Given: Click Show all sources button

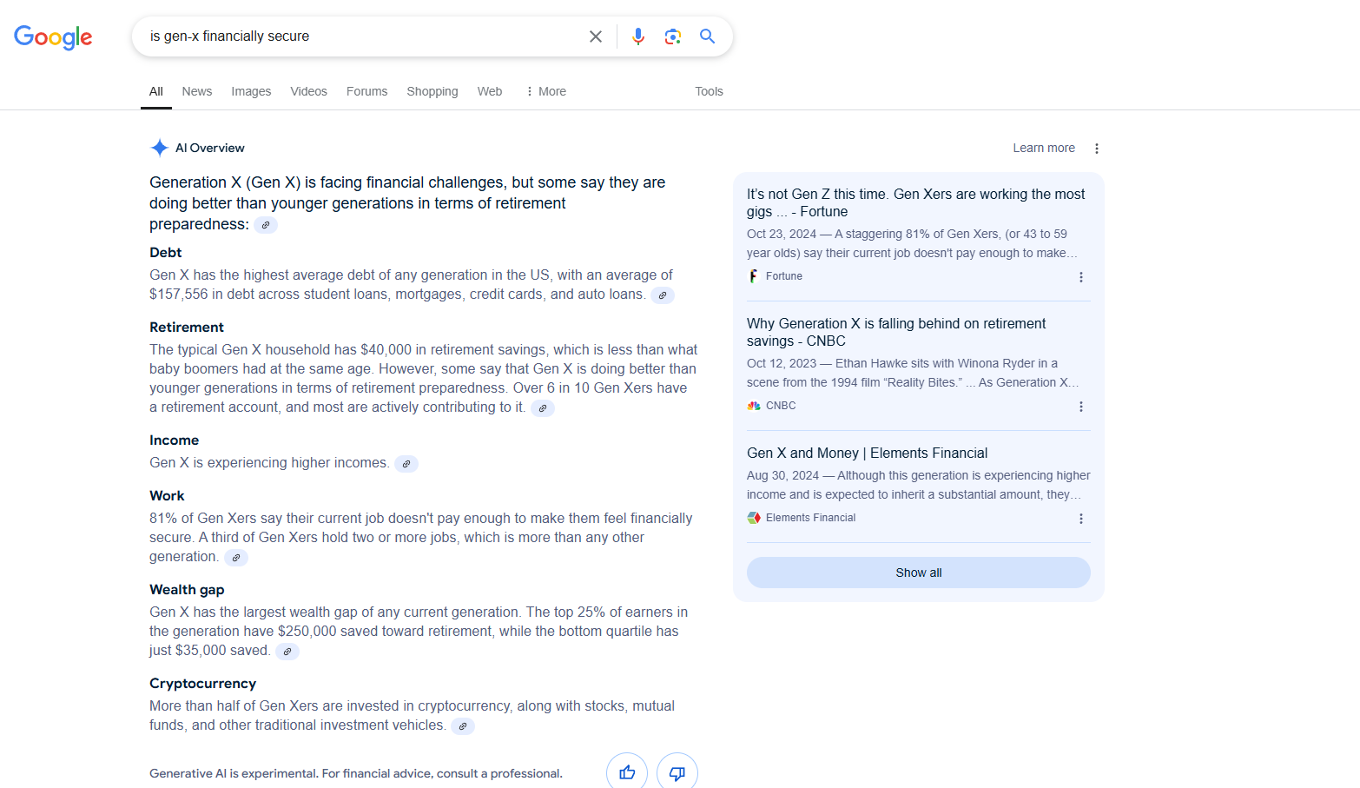Looking at the screenshot, I should pos(919,573).
